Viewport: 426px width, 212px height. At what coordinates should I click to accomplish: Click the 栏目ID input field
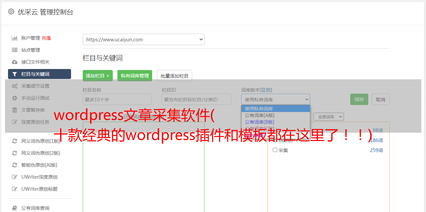(196, 99)
